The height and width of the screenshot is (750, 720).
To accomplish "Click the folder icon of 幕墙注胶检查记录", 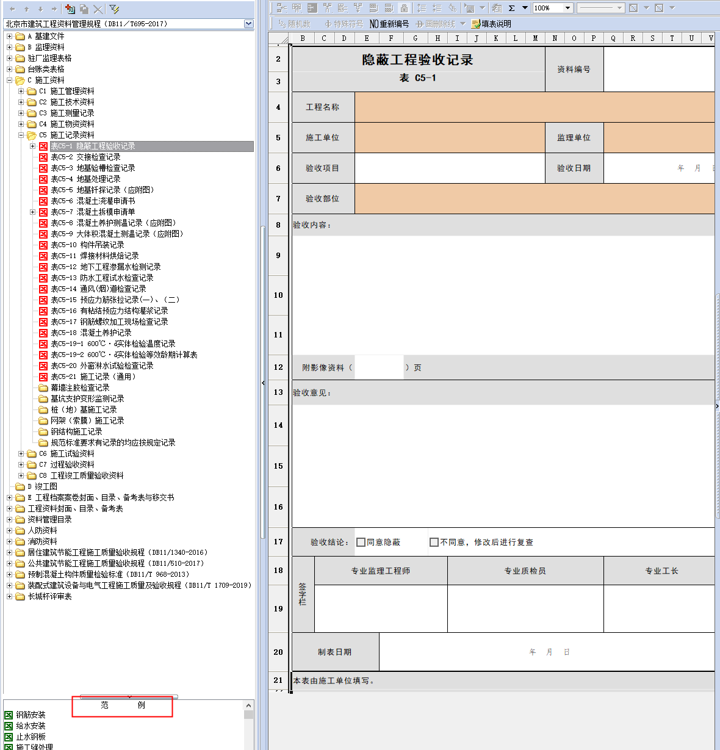I will (x=43, y=388).
